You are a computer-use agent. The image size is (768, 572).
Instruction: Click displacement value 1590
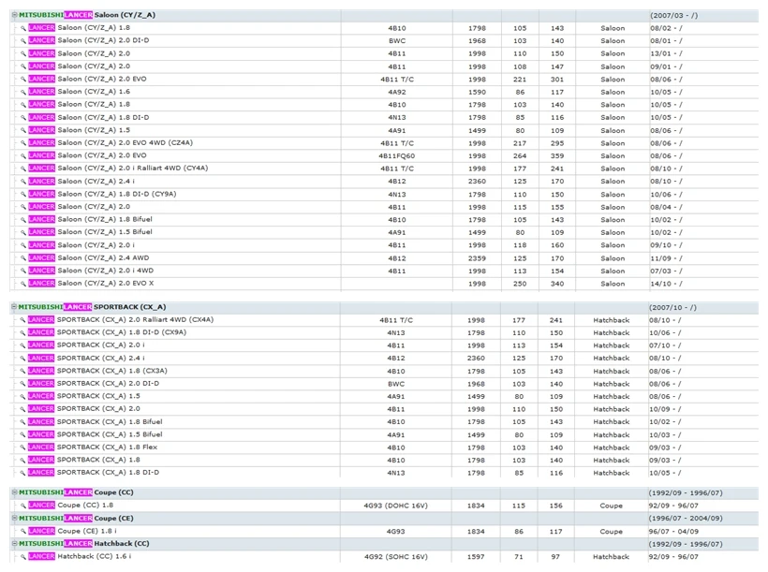pos(477,92)
